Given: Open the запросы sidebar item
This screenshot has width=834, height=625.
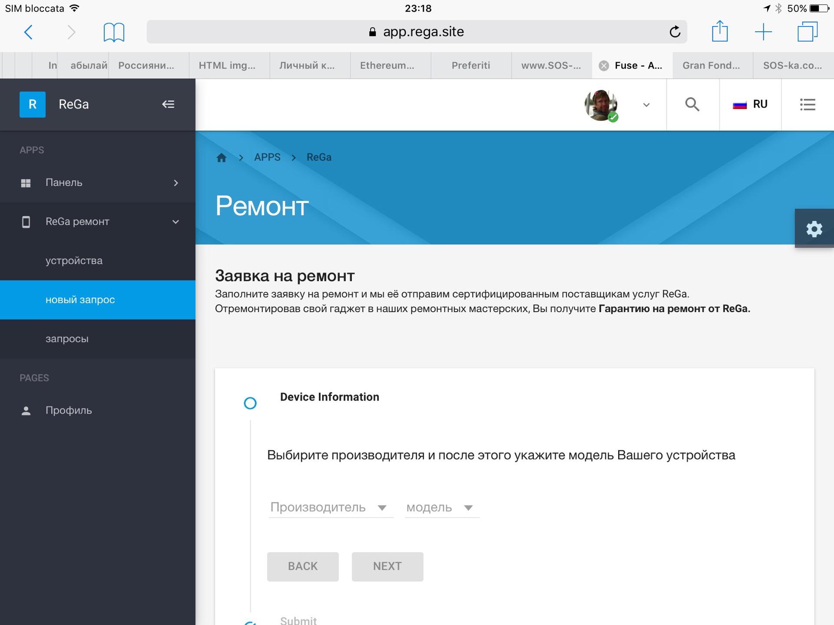Looking at the screenshot, I should pyautogui.click(x=67, y=339).
